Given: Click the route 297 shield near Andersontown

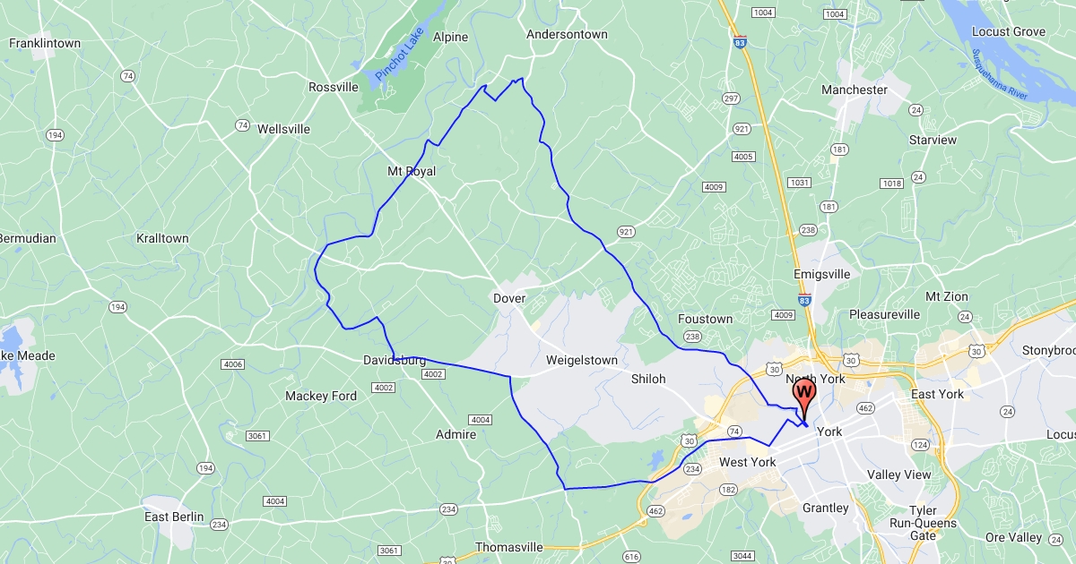Looking at the screenshot, I should (731, 98).
